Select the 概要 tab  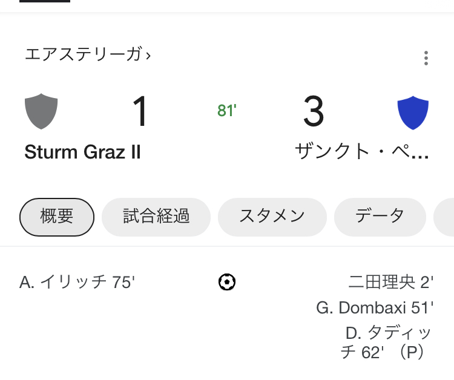coord(57,217)
